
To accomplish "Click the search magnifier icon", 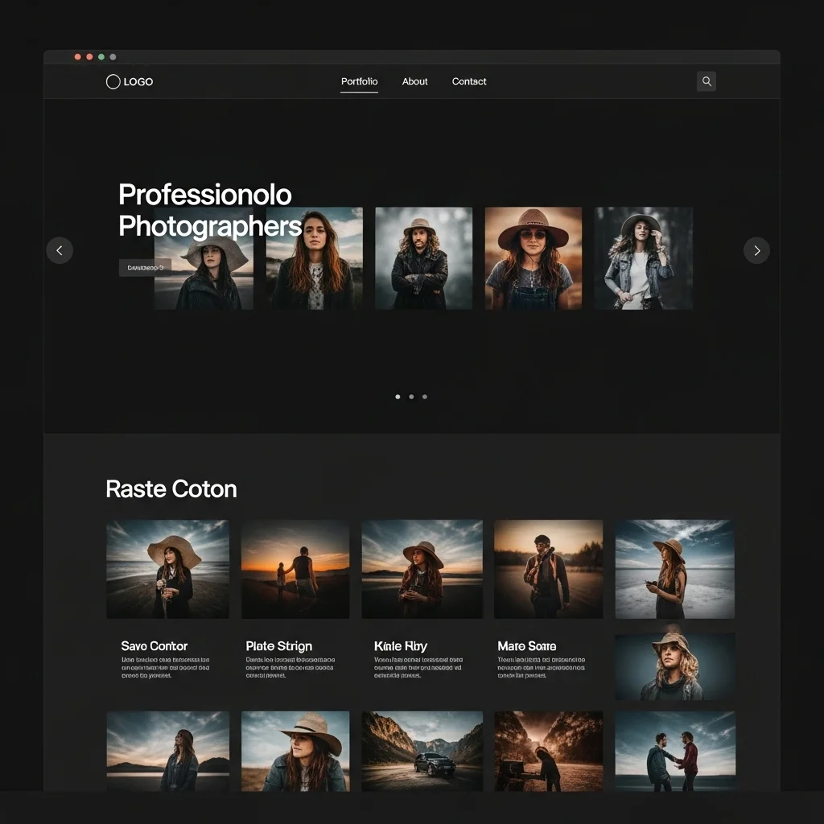I will [x=706, y=81].
